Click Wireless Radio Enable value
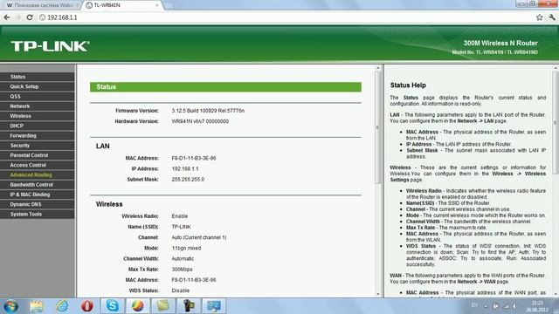The height and width of the screenshot is (314, 559). click(180, 216)
